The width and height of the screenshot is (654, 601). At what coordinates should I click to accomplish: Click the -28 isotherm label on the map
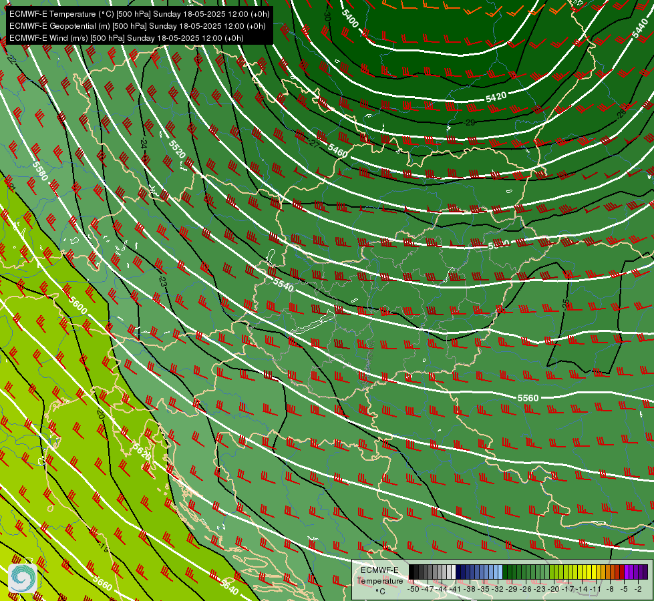click(622, 113)
